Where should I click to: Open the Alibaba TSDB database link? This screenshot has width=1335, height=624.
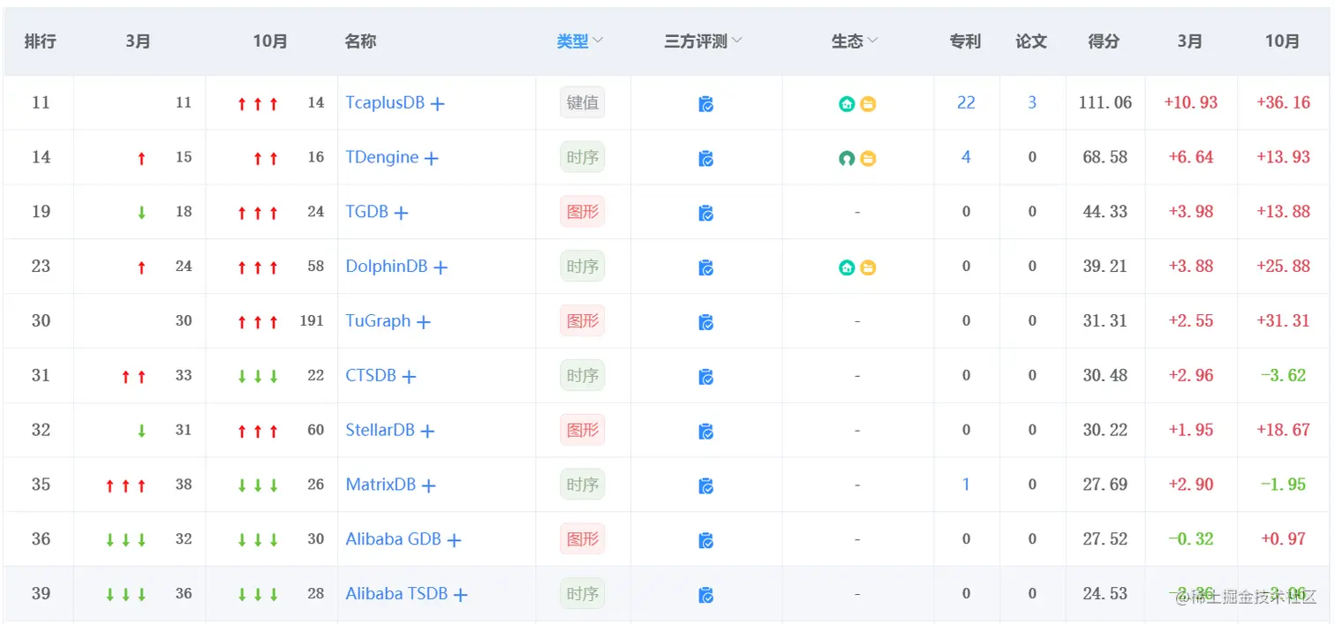(396, 593)
